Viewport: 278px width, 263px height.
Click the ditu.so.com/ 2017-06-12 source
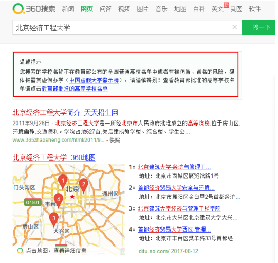tap(169, 251)
